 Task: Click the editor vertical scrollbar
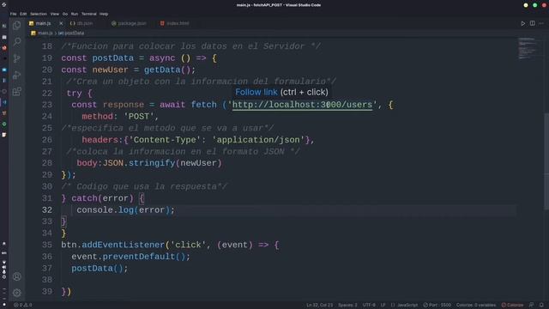pos(546,161)
